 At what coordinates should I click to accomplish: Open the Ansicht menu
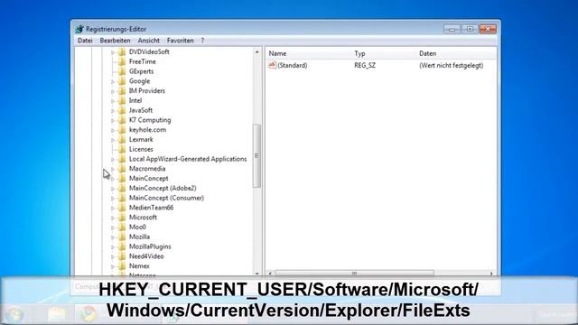(148, 41)
